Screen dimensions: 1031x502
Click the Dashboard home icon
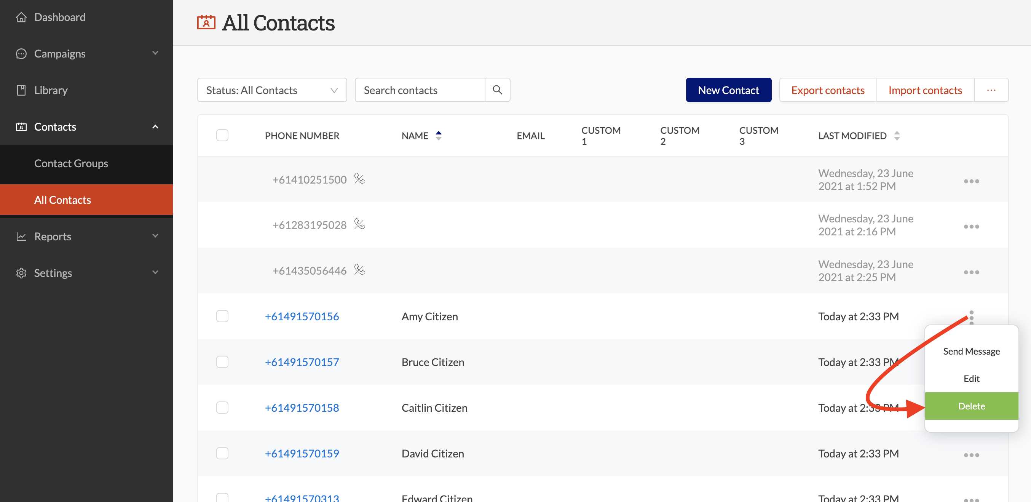point(21,17)
